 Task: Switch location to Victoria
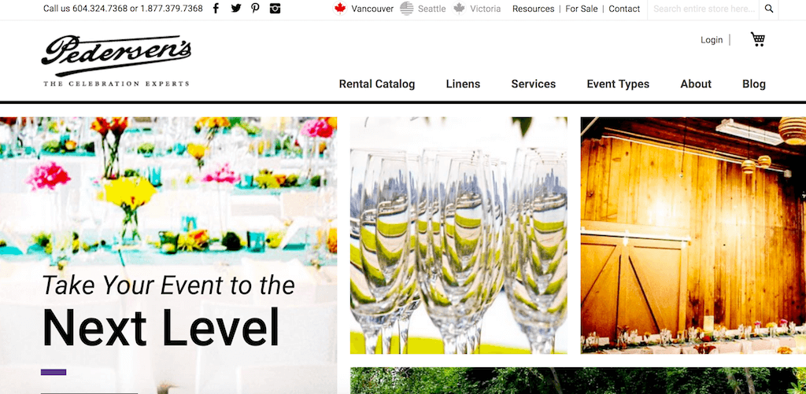[x=477, y=9]
